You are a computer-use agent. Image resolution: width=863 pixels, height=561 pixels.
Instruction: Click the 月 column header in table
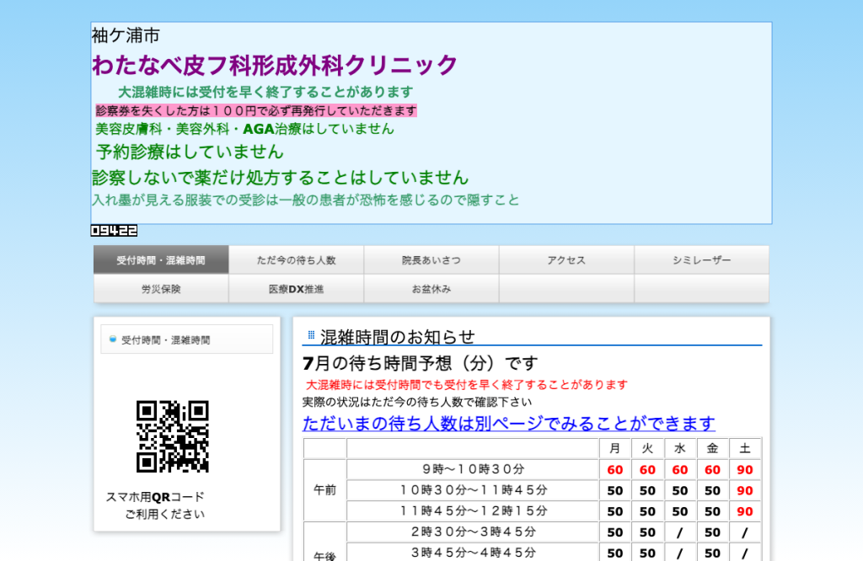click(614, 448)
